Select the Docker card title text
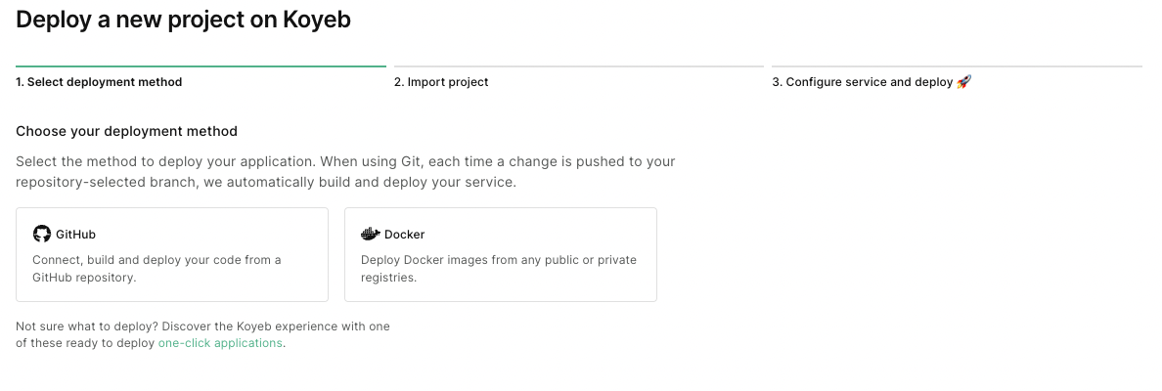 pos(404,235)
